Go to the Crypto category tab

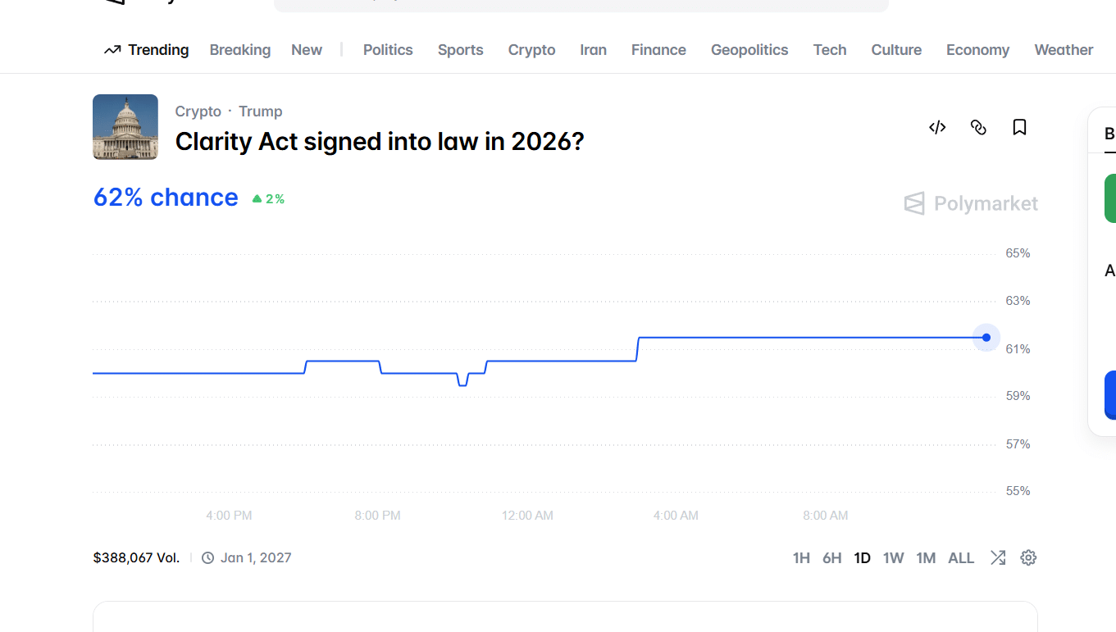click(531, 50)
